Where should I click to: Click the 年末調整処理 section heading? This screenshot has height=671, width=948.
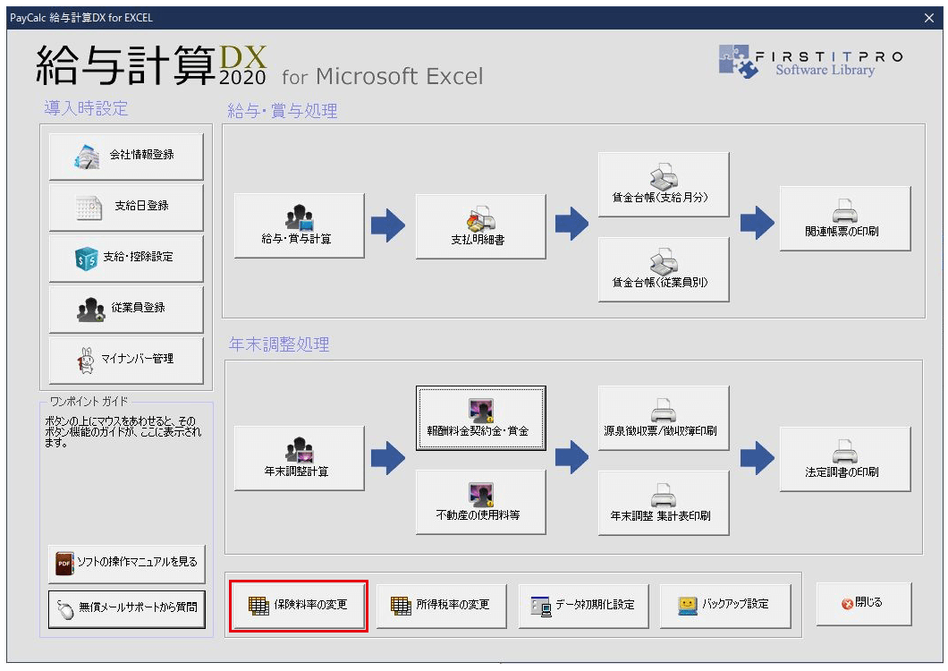[x=279, y=344]
